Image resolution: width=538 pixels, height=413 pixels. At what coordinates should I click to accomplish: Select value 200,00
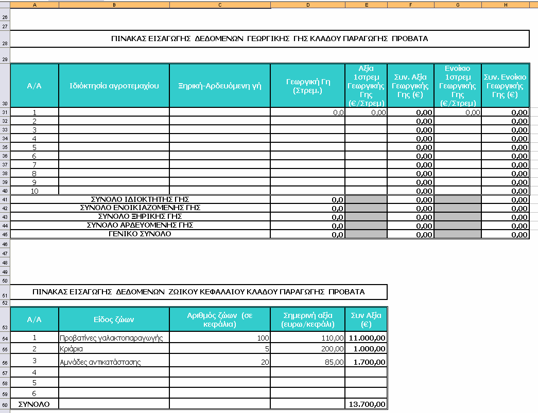(308, 348)
